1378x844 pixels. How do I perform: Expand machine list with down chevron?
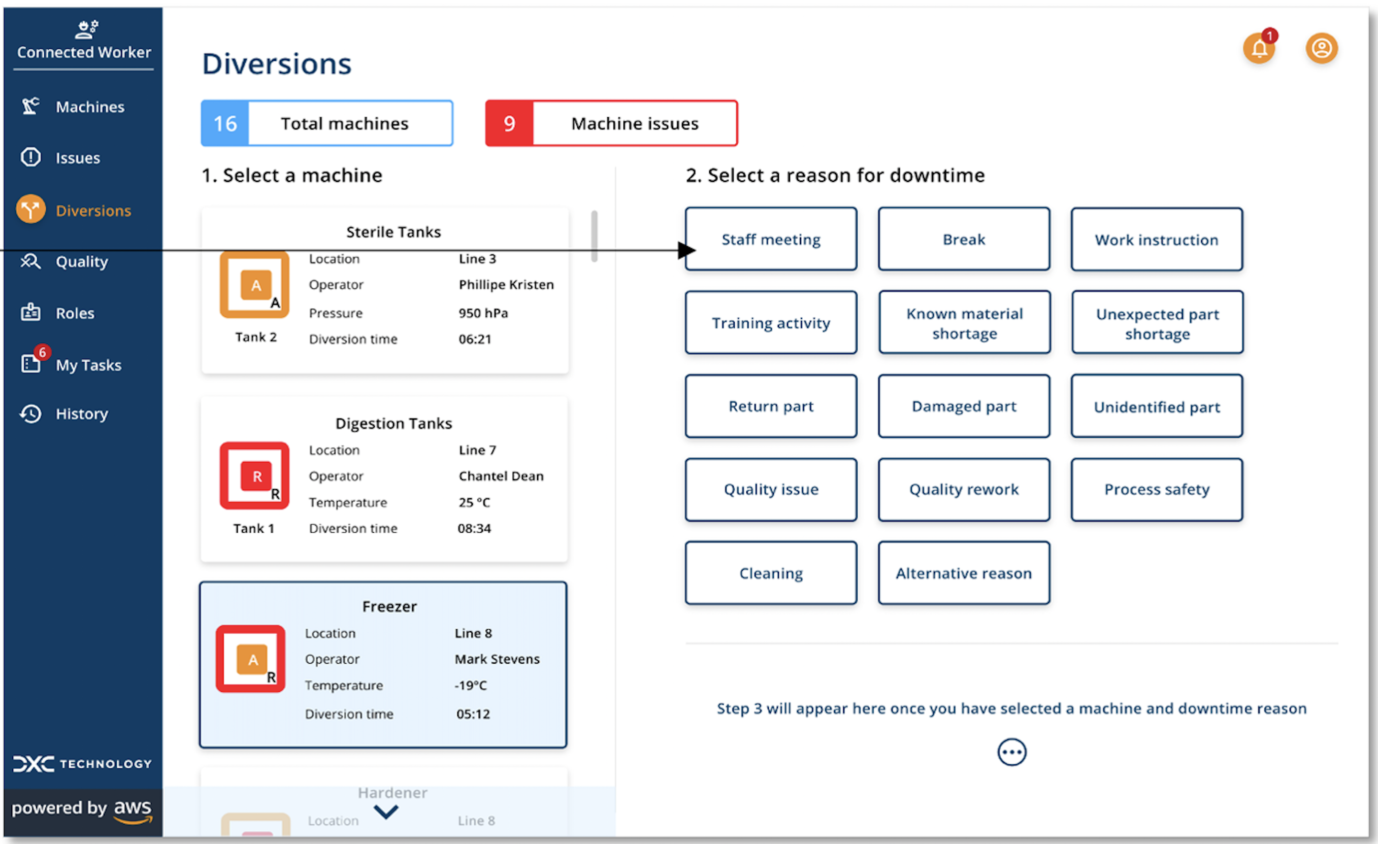click(x=386, y=811)
